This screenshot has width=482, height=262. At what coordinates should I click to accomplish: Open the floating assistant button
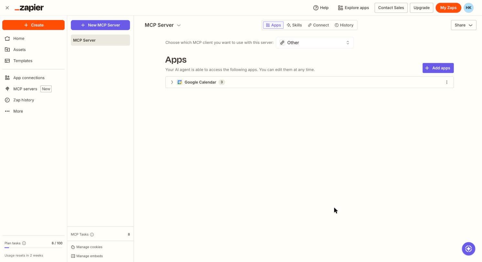[468, 249]
